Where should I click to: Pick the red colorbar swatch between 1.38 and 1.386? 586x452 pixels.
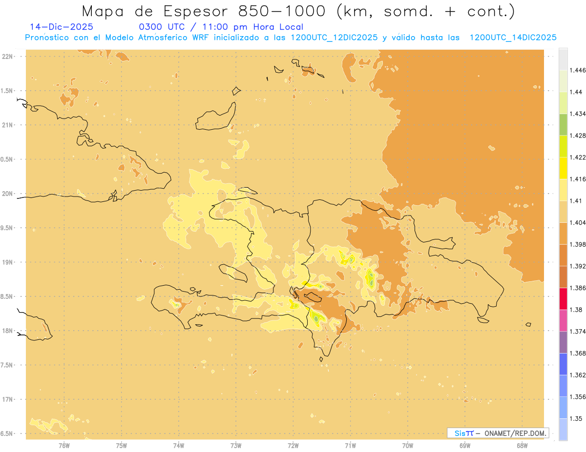point(563,299)
